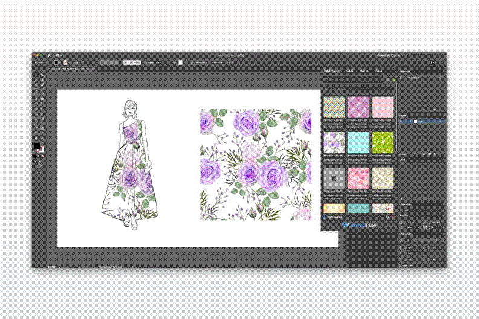Click the green icon beside PLM search

pyautogui.click(x=394, y=79)
